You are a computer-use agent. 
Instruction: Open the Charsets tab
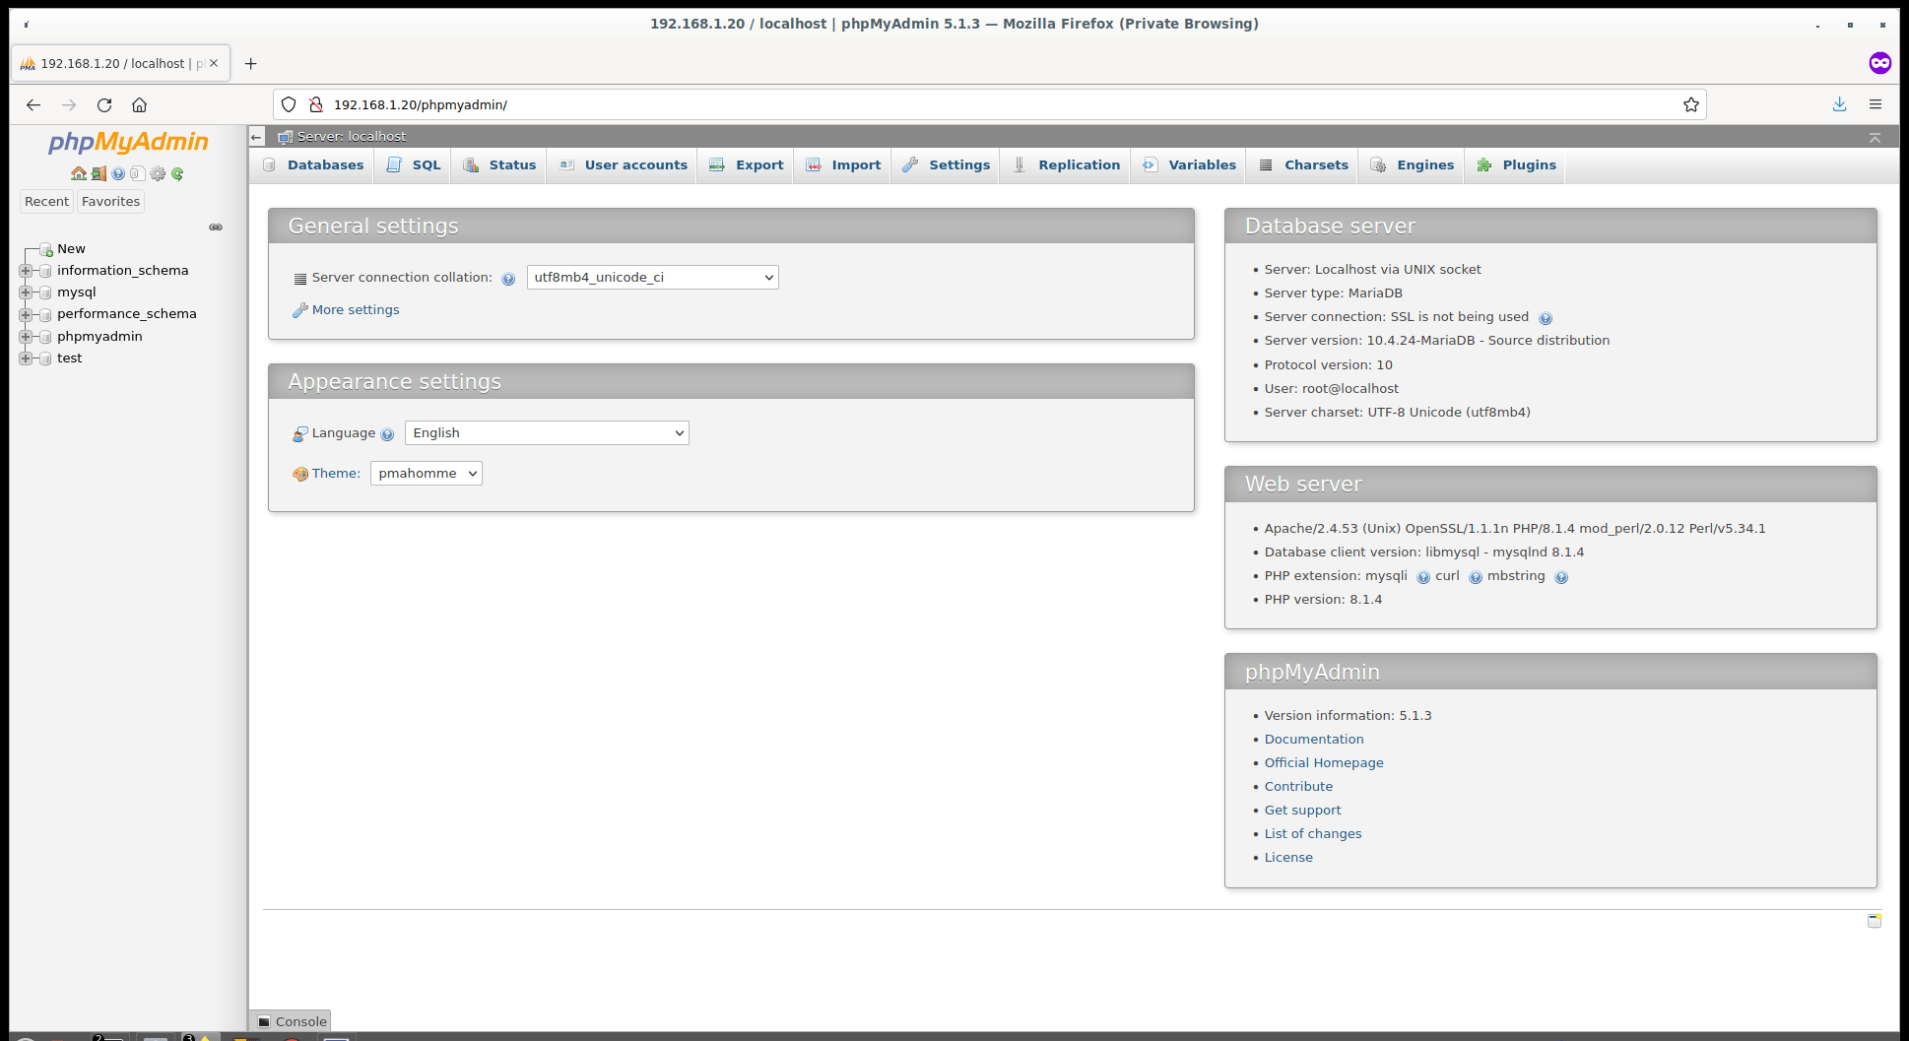tap(1303, 165)
